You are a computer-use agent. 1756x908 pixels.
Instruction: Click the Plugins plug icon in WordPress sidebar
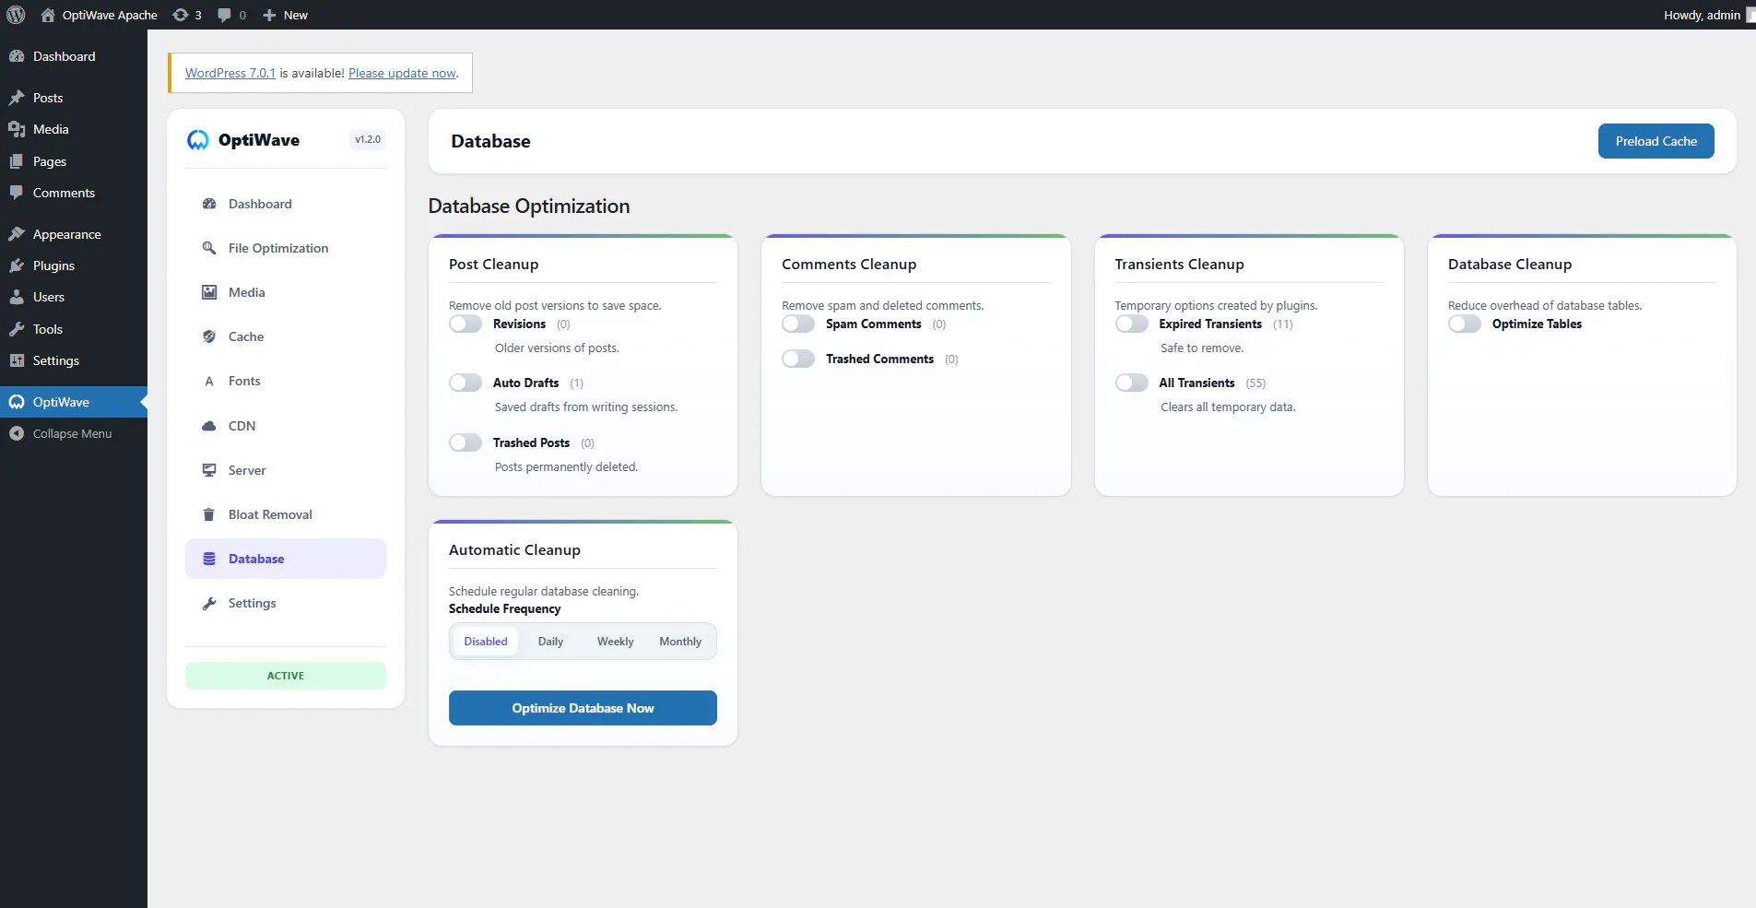17,265
